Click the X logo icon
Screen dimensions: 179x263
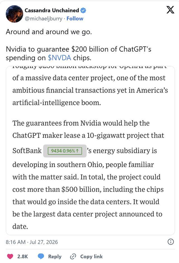tap(170, 10)
